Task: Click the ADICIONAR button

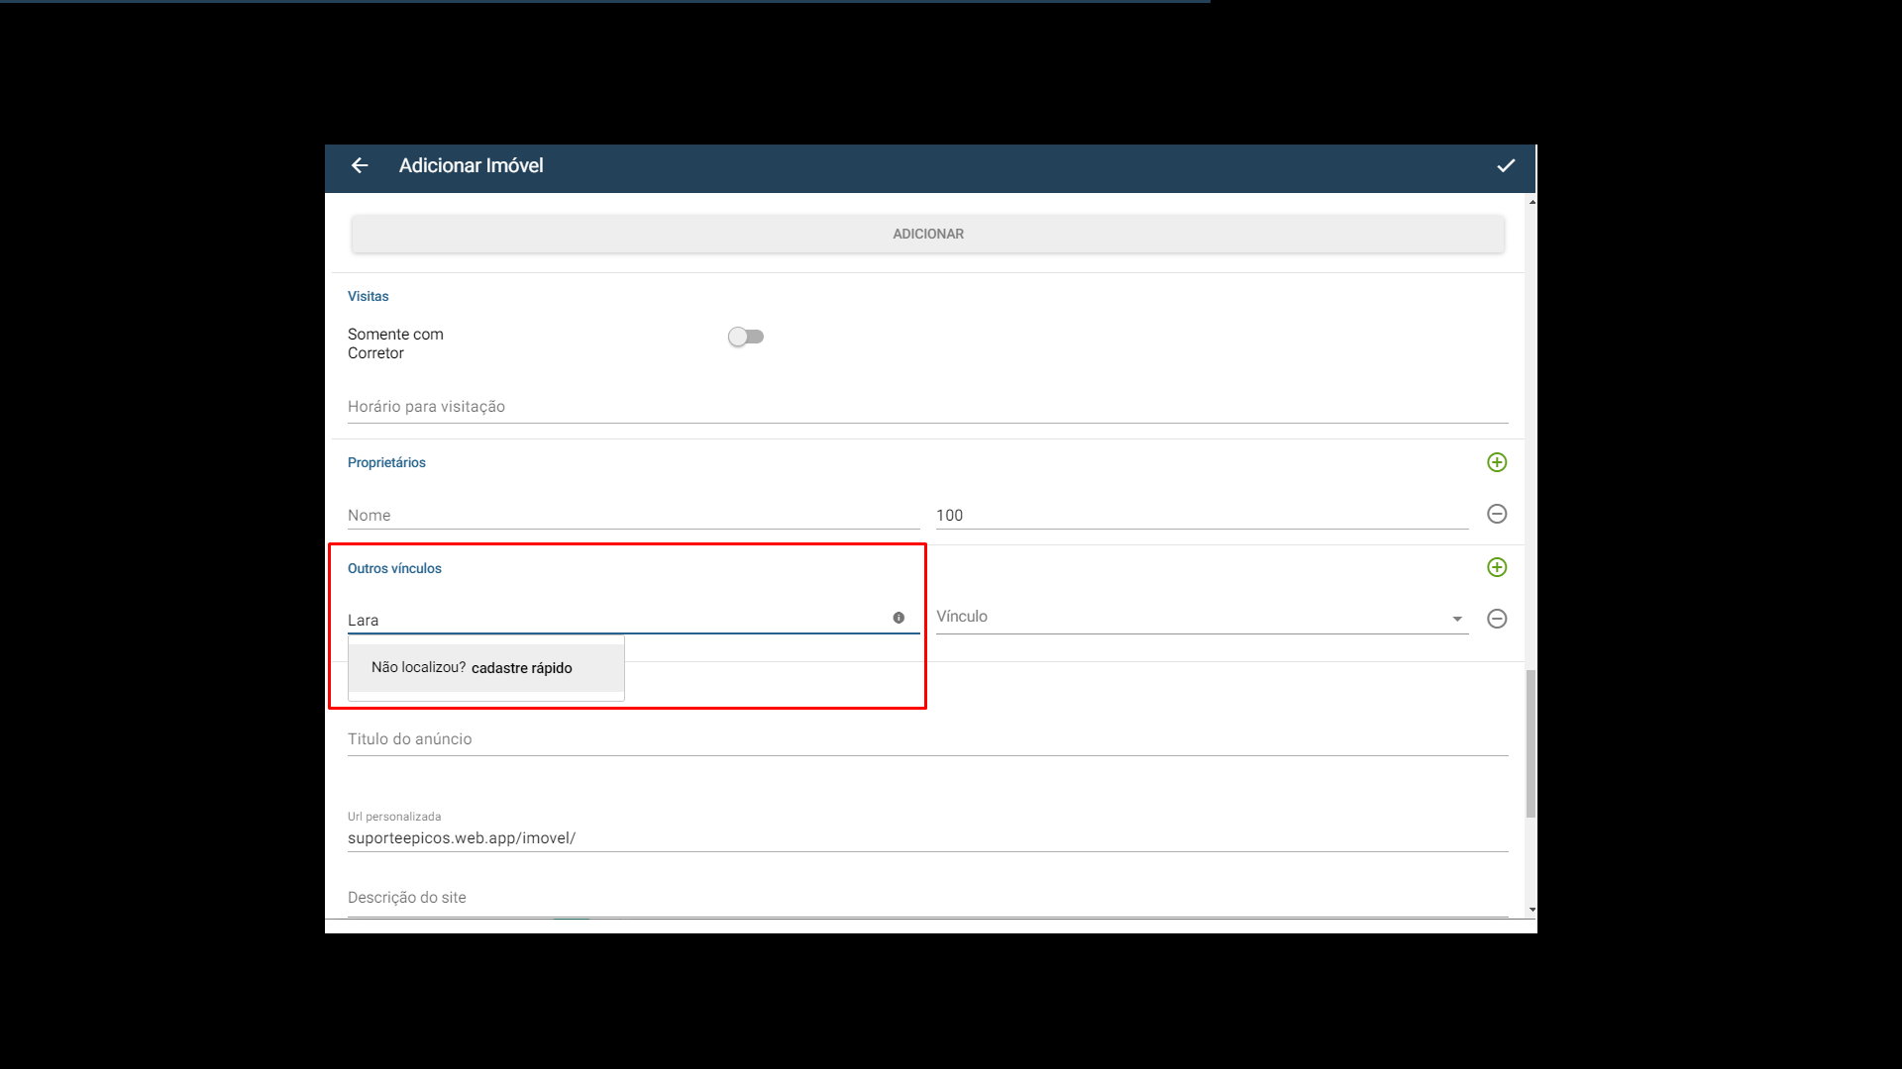Action: 927,234
